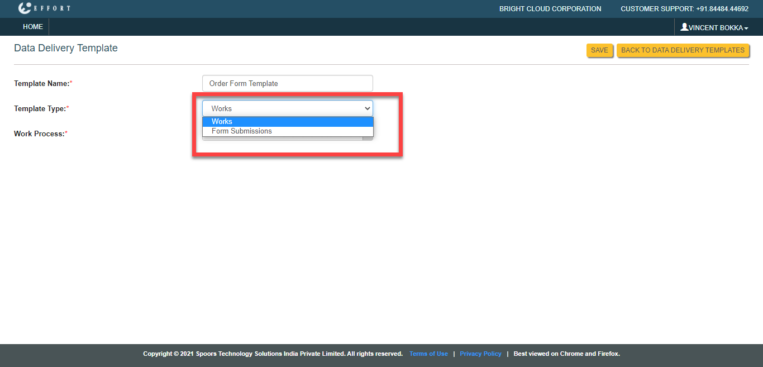Viewport: 763px width, 367px height.
Task: Click the EFFORT logo icon
Action: [25, 8]
